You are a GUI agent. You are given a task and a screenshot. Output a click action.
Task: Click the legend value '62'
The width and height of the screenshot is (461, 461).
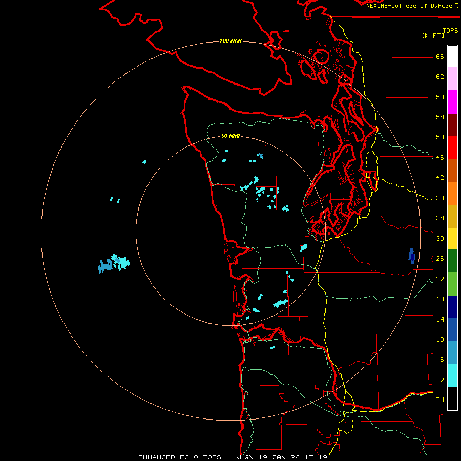(x=440, y=77)
